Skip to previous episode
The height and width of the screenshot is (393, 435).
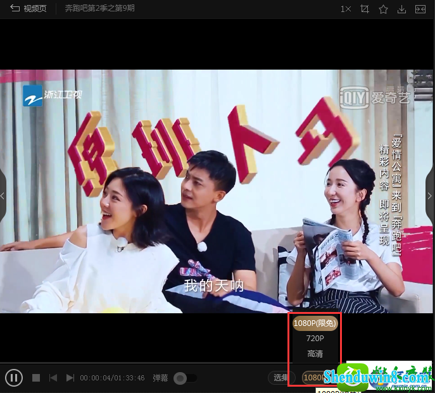click(53, 378)
